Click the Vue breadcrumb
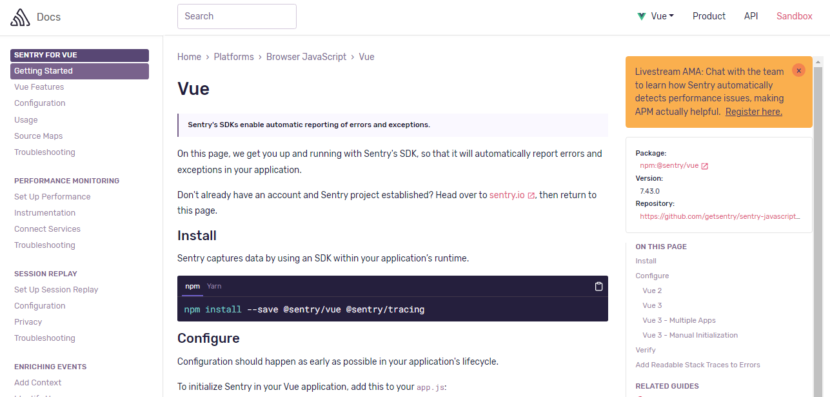The image size is (830, 397). [x=366, y=57]
